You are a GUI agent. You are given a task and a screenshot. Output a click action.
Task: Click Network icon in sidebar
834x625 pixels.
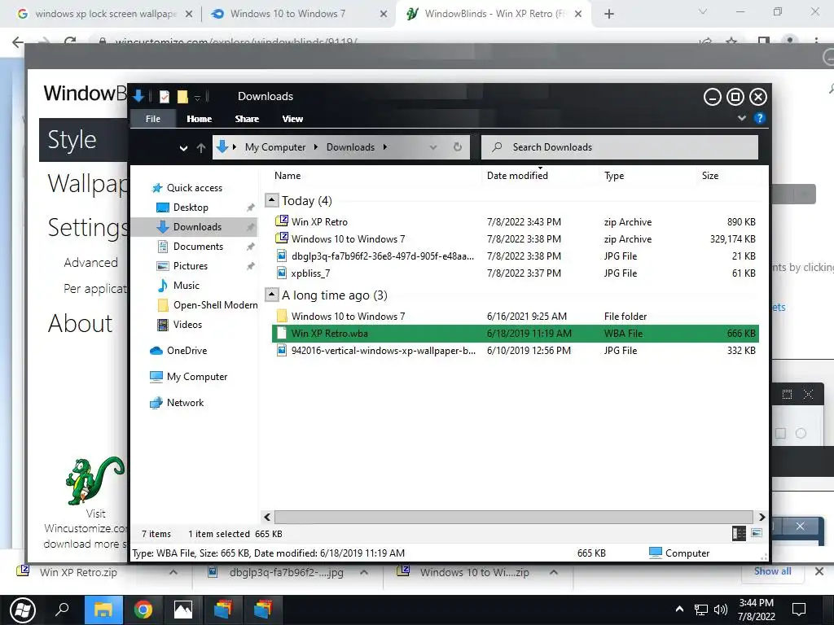click(x=156, y=403)
